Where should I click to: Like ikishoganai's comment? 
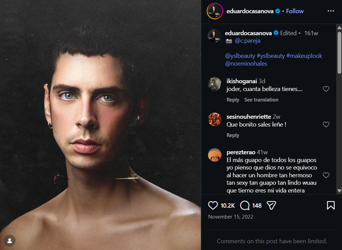tap(326, 89)
